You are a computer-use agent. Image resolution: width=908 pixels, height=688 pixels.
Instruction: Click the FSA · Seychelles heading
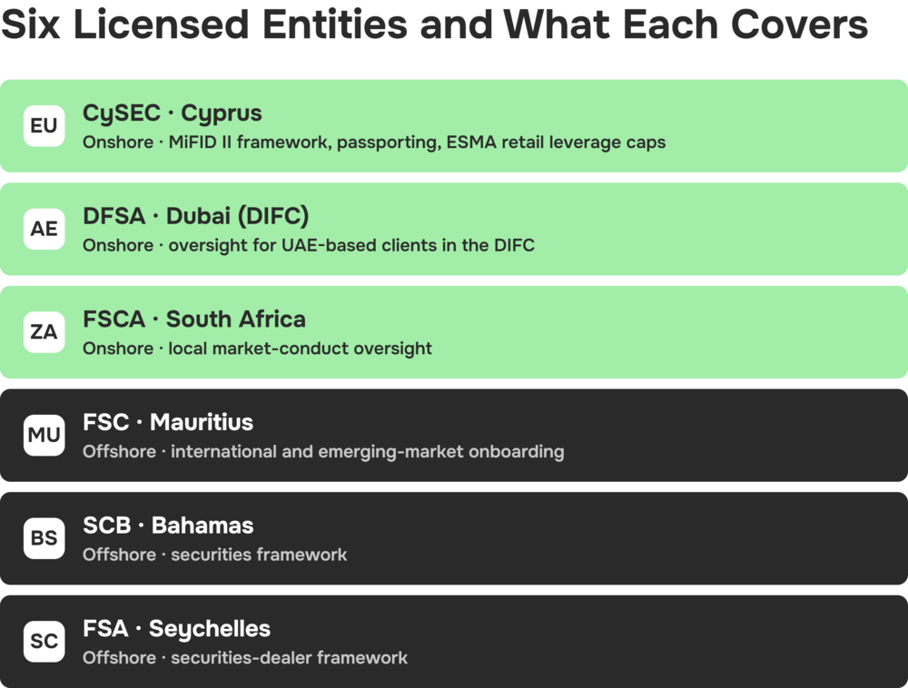(177, 629)
